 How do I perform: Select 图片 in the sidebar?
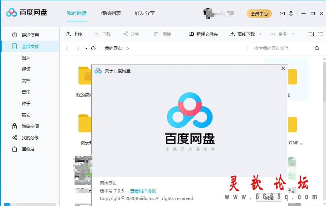tap(26, 58)
